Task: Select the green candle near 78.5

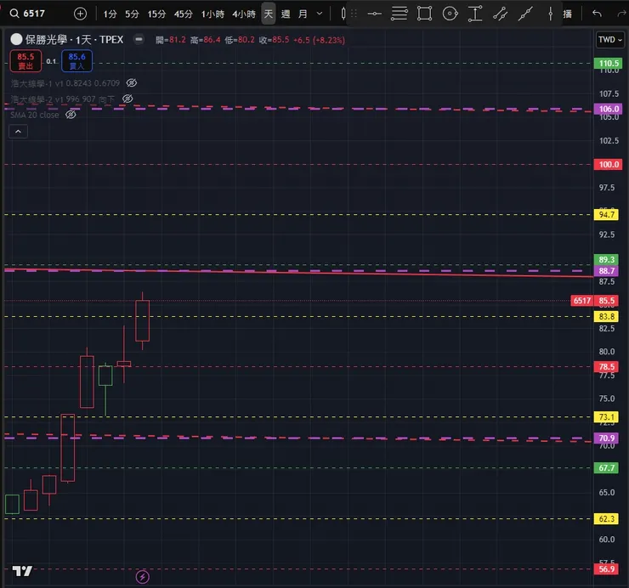Action: (x=105, y=376)
